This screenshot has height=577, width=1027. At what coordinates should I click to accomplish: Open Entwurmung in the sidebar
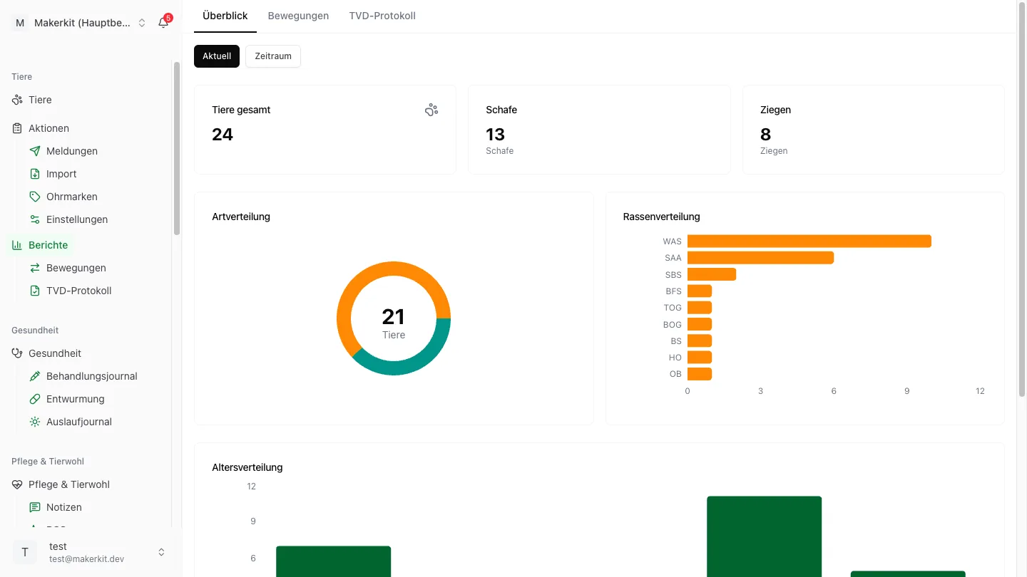click(76, 399)
